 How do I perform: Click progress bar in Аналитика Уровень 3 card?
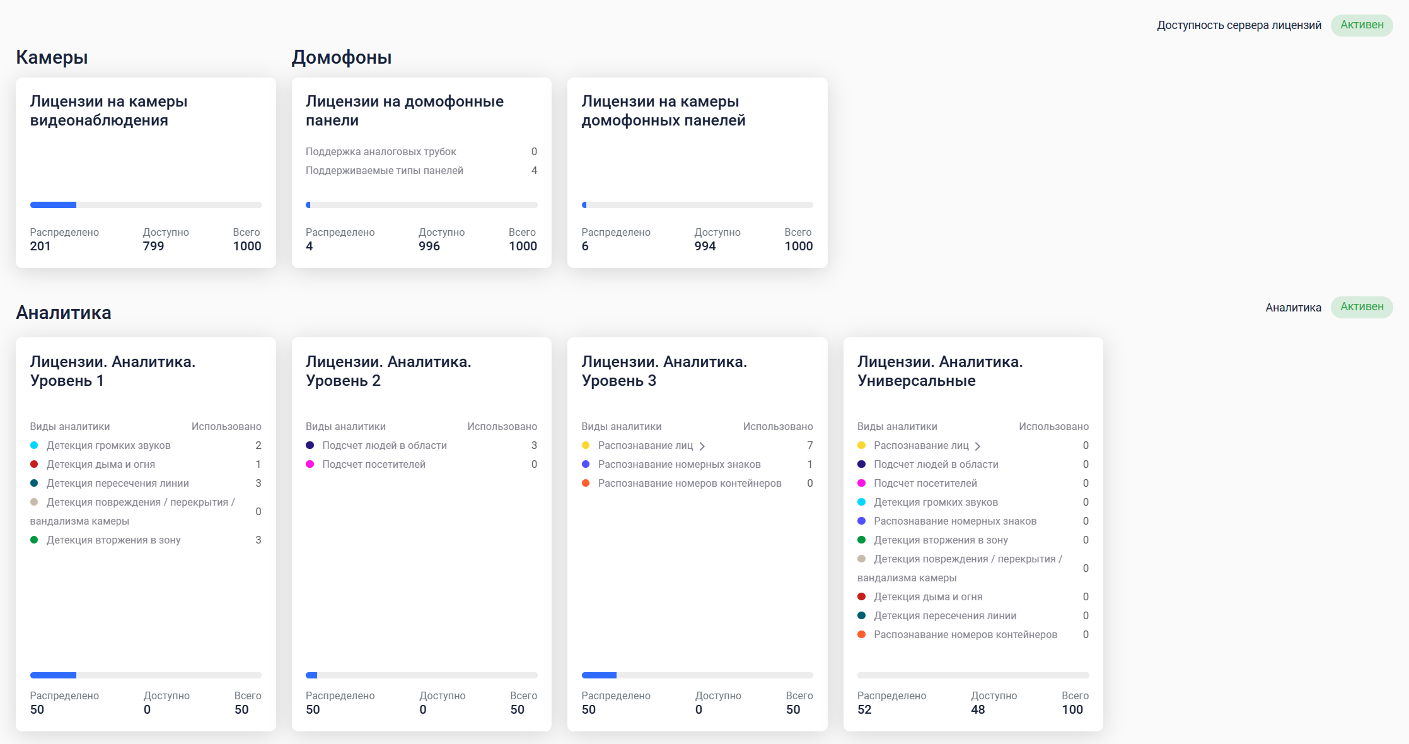[697, 675]
